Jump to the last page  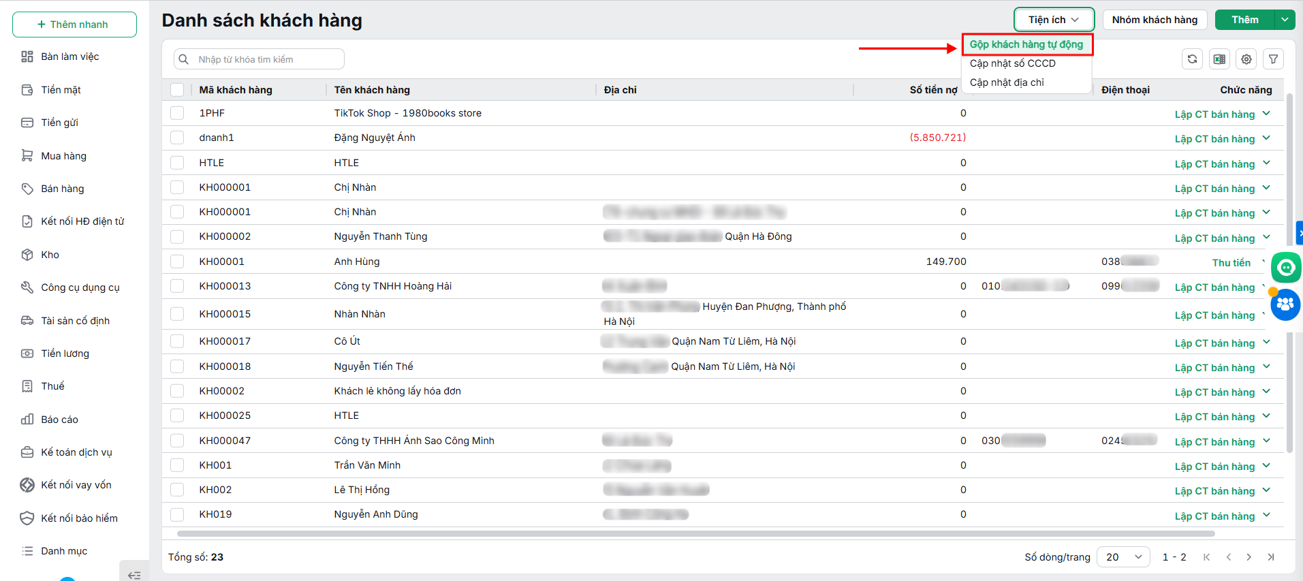pos(1271,557)
